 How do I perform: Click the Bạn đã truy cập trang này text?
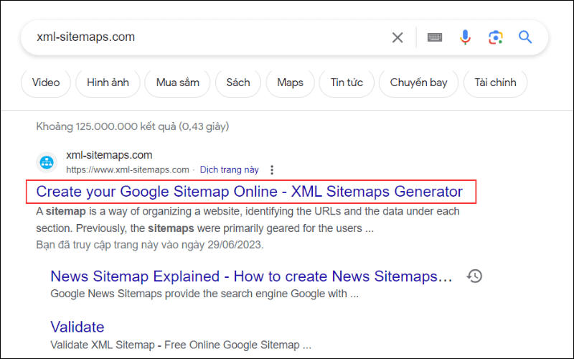point(150,245)
